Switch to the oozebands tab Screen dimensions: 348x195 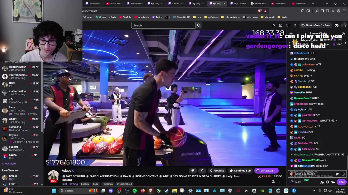[x=93, y=4]
